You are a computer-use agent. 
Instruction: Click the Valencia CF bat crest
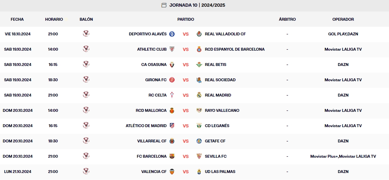click(x=172, y=171)
